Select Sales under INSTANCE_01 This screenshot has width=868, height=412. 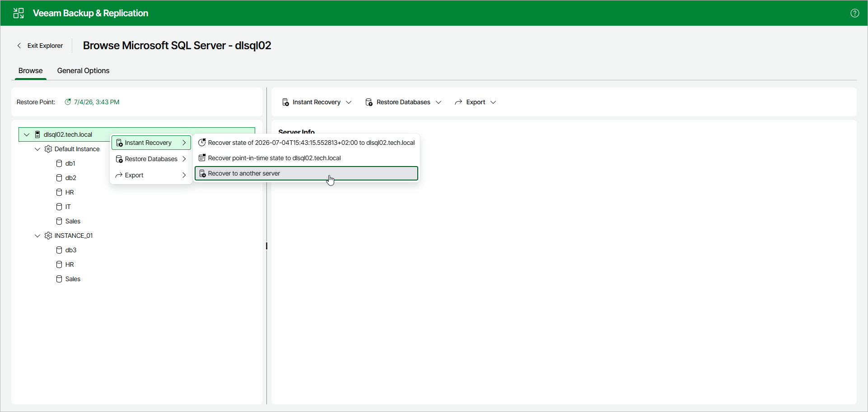coord(73,279)
